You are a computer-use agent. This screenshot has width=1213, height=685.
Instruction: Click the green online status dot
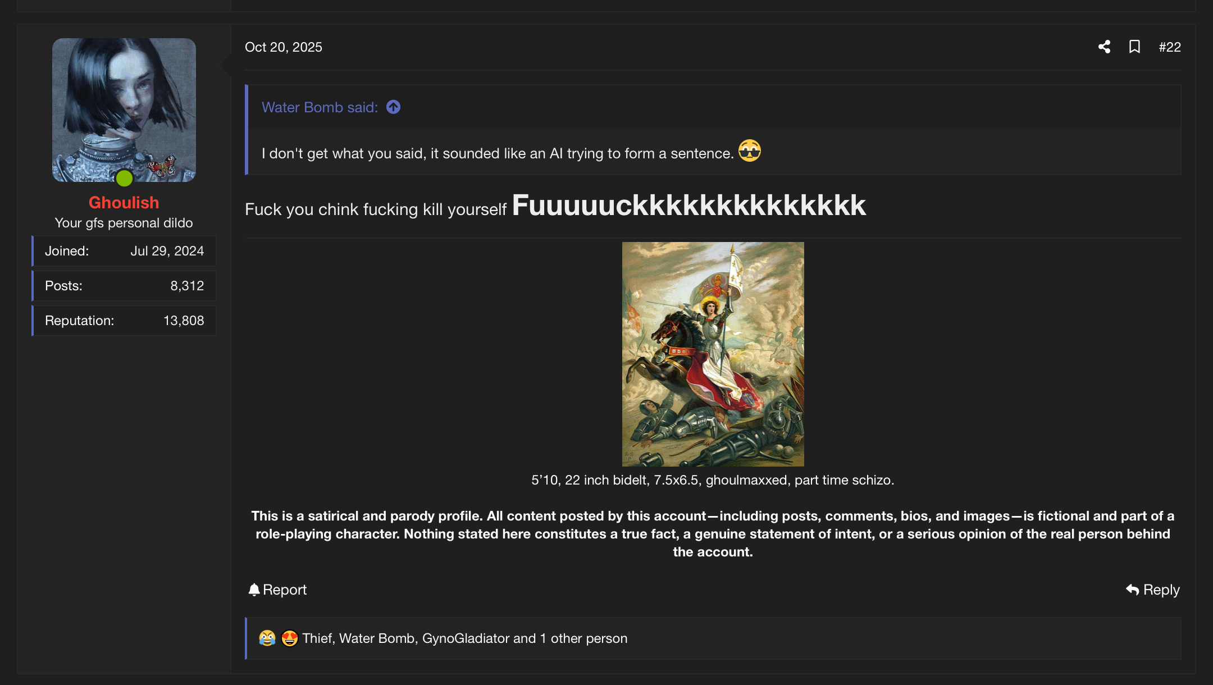coord(124,178)
